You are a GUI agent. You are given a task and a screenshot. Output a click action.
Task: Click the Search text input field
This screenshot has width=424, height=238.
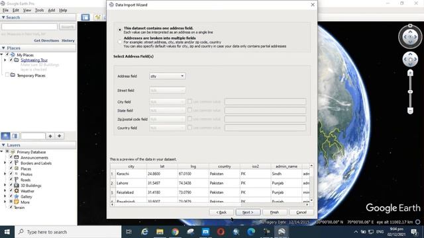coord(29,26)
